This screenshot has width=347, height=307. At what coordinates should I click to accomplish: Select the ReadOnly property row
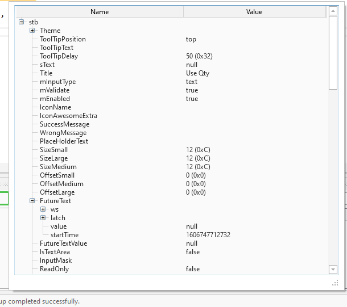(x=54, y=269)
